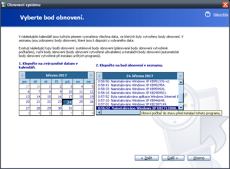Pick day 11 in the calendar

pyautogui.click(x=78, y=92)
